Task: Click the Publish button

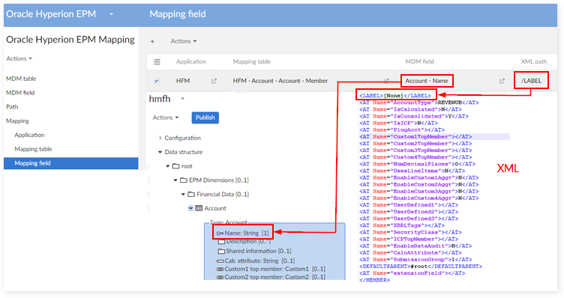Action: pos(205,118)
